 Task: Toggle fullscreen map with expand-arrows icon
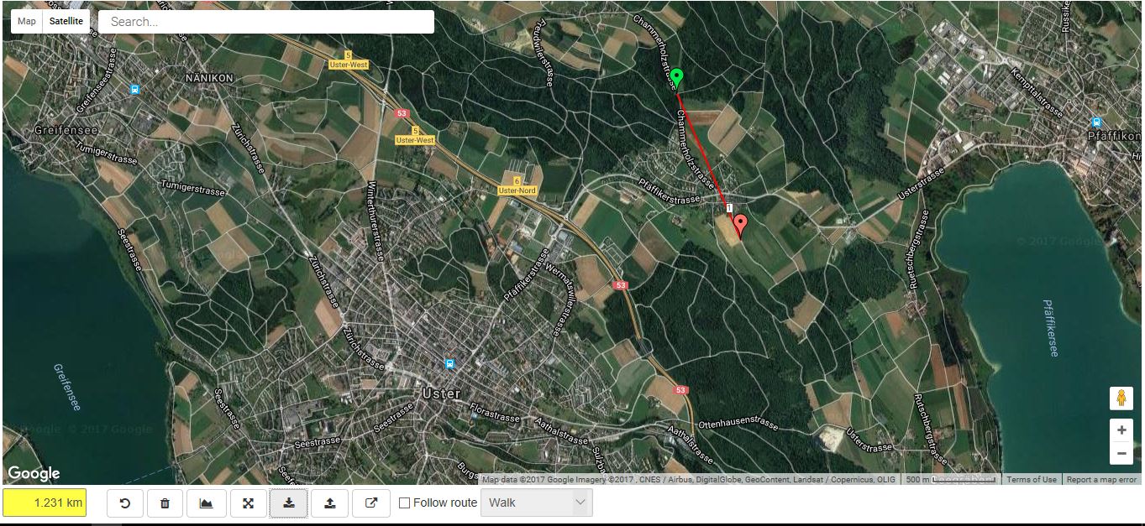click(248, 503)
